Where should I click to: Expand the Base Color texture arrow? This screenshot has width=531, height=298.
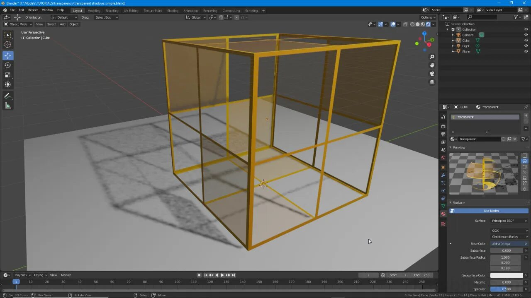click(x=451, y=243)
